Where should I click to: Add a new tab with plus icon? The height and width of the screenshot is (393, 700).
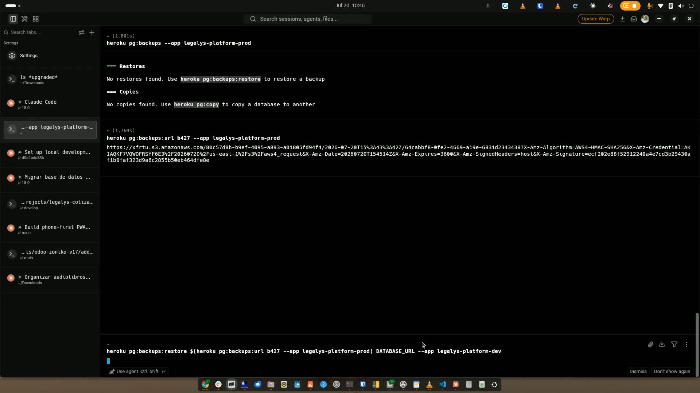(x=92, y=32)
